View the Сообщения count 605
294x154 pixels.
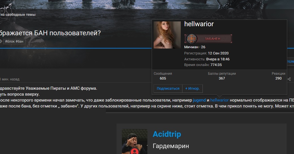[x=163, y=78]
